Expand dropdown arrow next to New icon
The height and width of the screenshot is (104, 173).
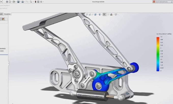coord(12,2)
